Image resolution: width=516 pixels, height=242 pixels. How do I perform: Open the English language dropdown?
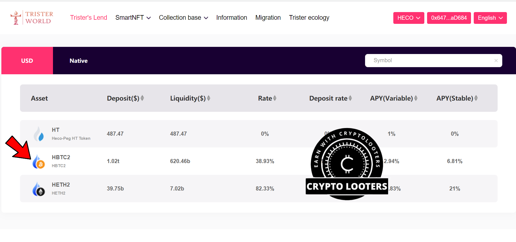tap(490, 18)
